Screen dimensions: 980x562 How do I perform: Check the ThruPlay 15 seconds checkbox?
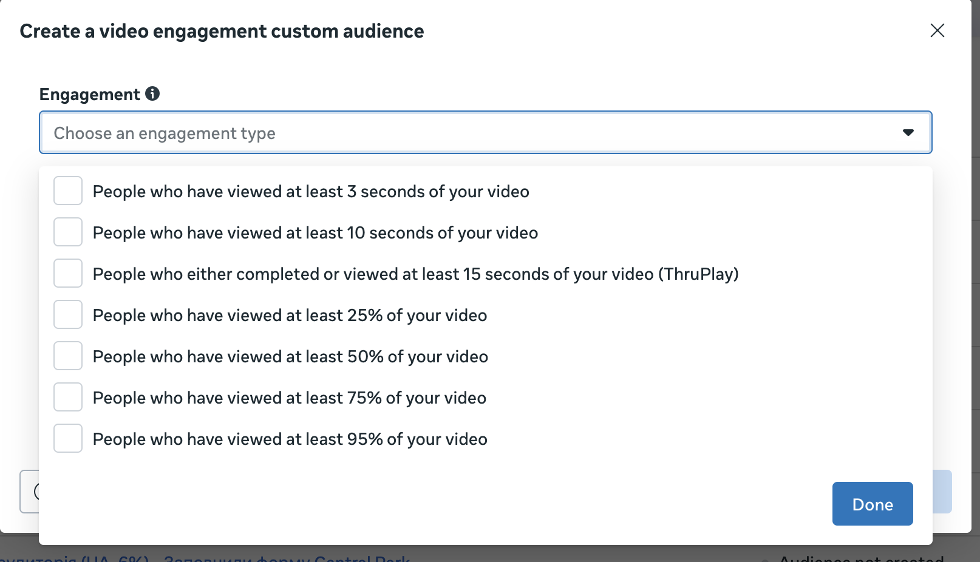coord(68,274)
